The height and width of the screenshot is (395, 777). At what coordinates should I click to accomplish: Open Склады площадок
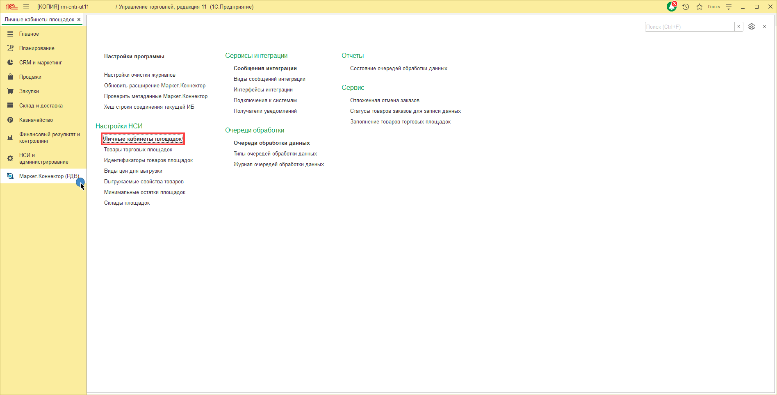click(x=127, y=203)
